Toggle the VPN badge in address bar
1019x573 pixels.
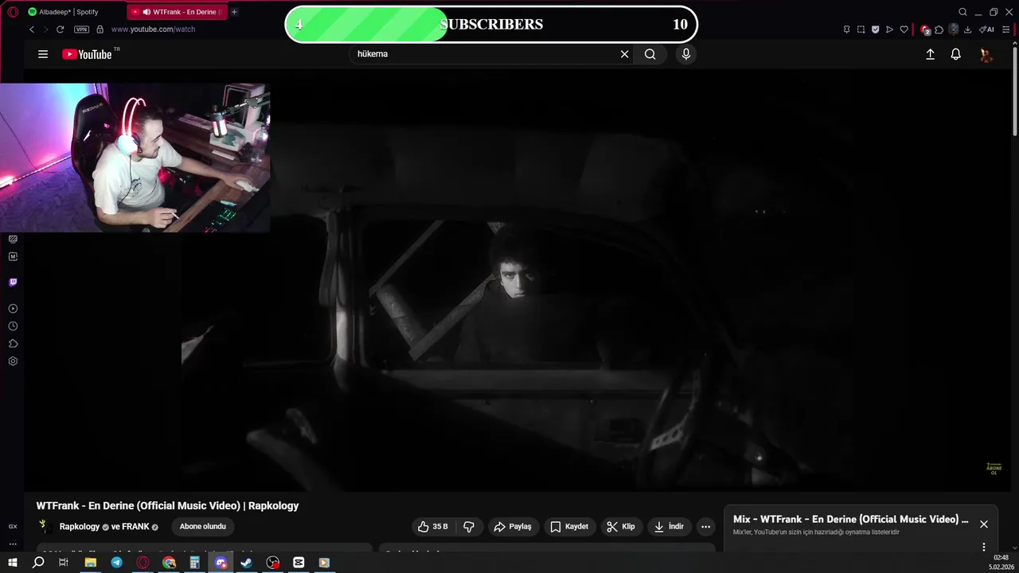coord(81,29)
